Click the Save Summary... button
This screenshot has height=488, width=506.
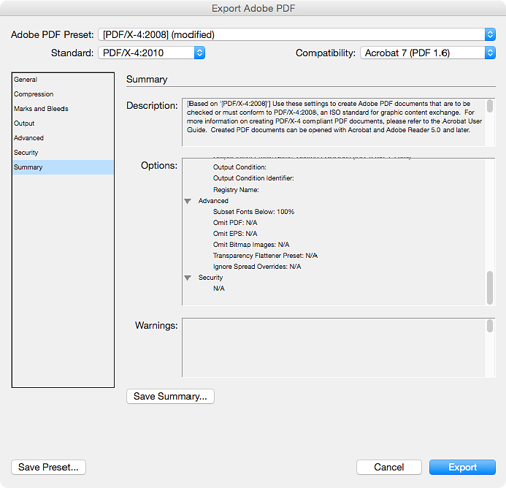click(x=170, y=396)
